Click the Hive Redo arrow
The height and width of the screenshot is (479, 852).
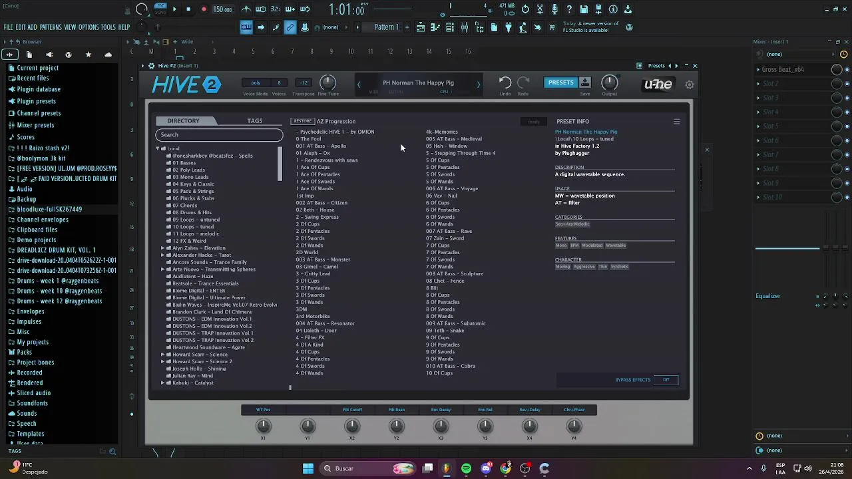[x=523, y=82]
